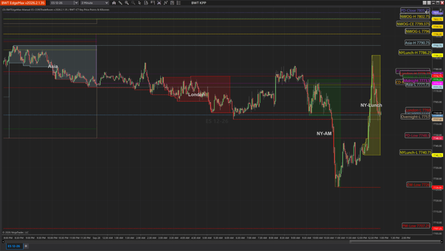Open chart Properties list icon
445x251 pixels.
[179, 3]
